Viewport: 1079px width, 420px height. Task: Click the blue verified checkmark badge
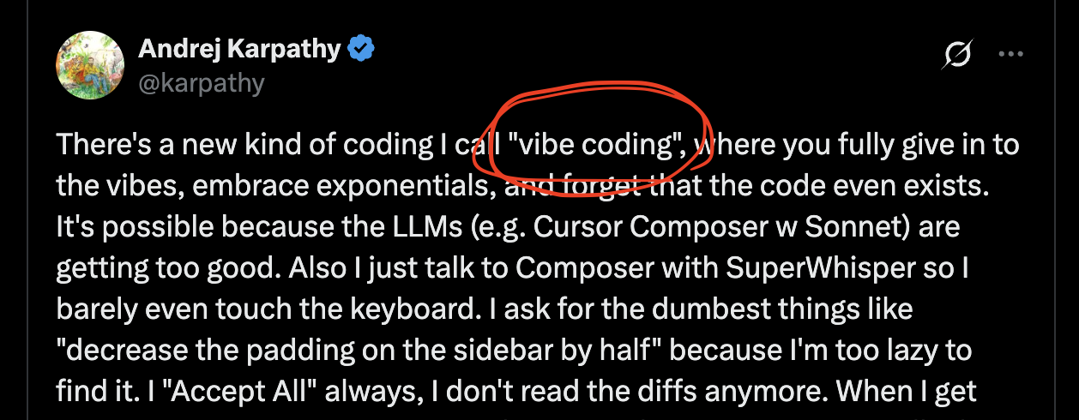360,51
